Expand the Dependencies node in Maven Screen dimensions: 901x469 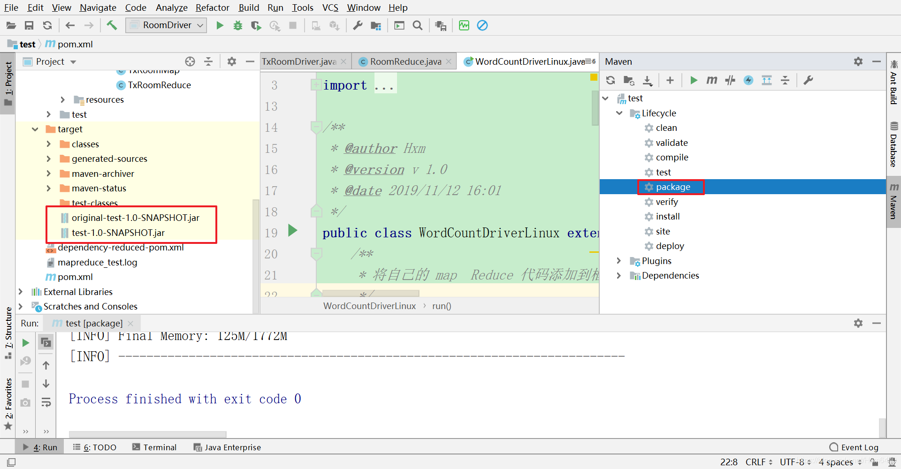[619, 275]
